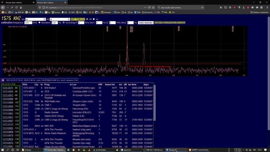Image resolution: width=270 pixels, height=152 pixels.
Task: Select WRTH mode 'off' radio button
Action: pyautogui.click(x=87, y=19)
